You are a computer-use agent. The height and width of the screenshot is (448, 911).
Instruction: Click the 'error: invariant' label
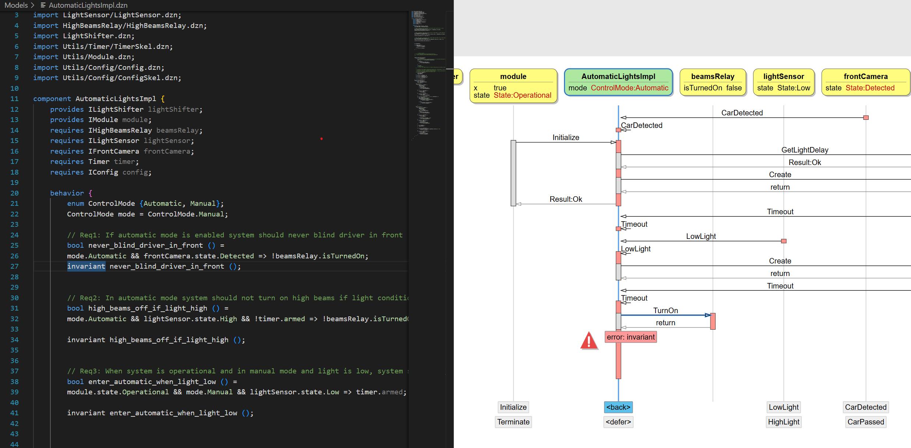click(x=631, y=337)
